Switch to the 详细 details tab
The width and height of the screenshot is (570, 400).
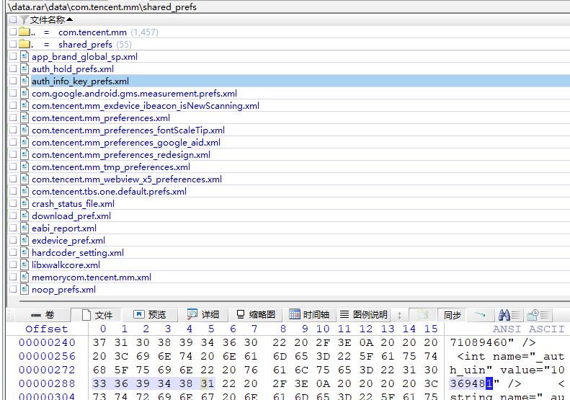[202, 315]
